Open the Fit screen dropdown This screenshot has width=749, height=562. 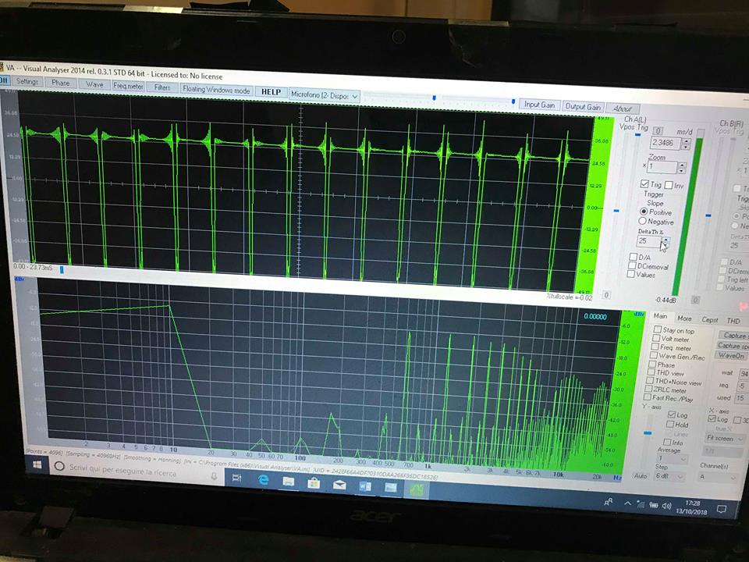pyautogui.click(x=725, y=438)
